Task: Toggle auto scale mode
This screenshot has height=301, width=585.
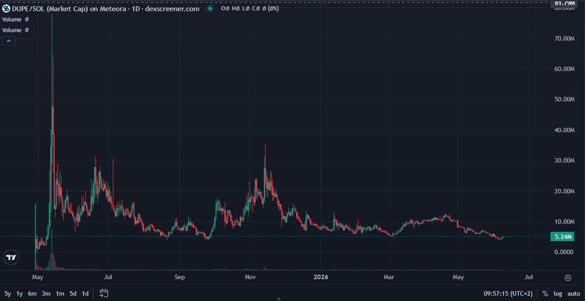Action: coord(574,294)
